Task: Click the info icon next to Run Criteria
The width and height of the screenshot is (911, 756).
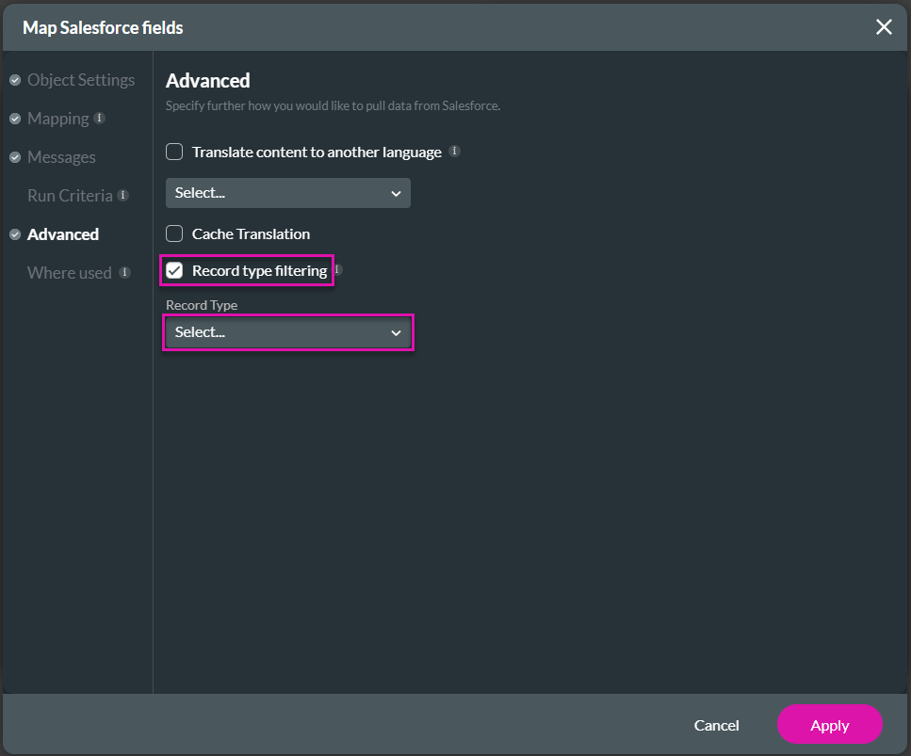Action: click(123, 195)
